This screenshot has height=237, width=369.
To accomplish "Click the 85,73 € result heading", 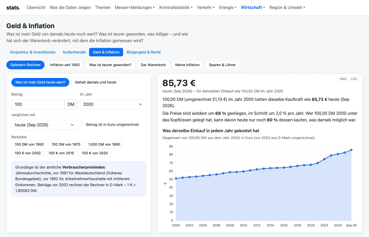I will point(179,83).
